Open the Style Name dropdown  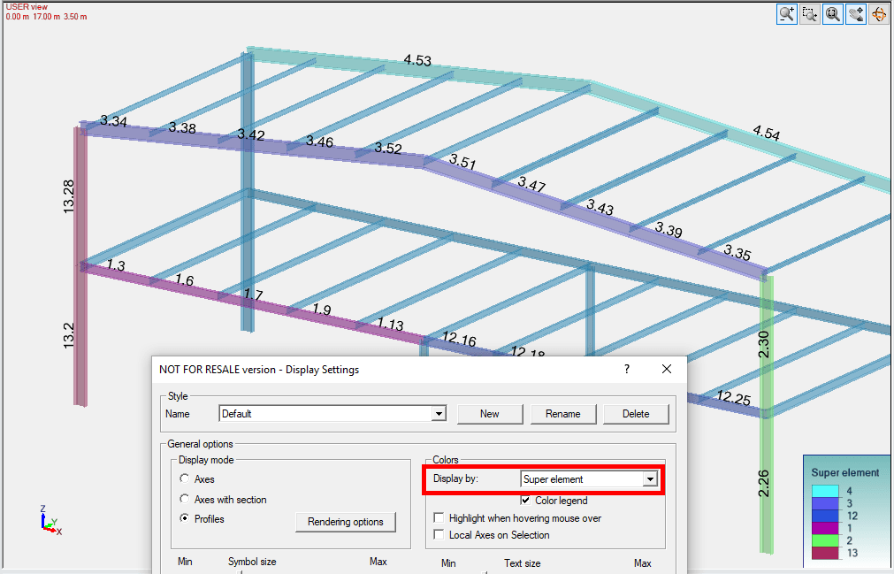pos(439,414)
